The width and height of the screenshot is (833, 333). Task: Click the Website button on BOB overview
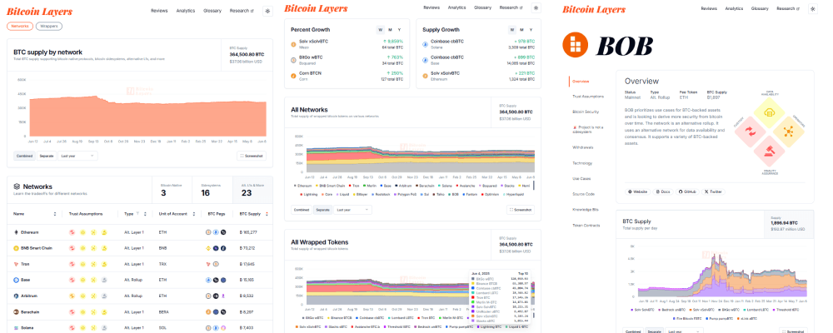pos(637,191)
